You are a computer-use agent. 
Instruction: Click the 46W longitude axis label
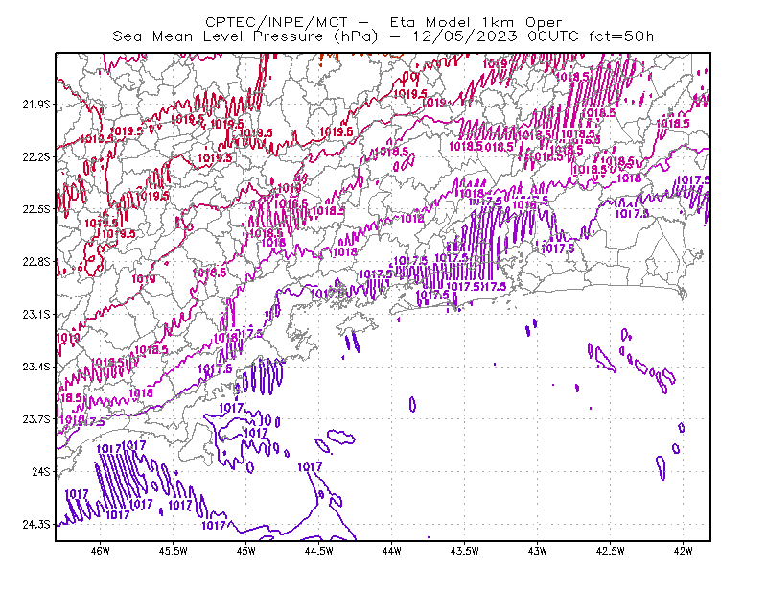(101, 551)
